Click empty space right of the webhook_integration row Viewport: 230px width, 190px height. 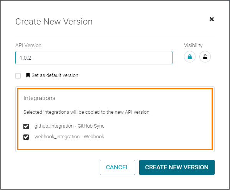[x=161, y=137]
